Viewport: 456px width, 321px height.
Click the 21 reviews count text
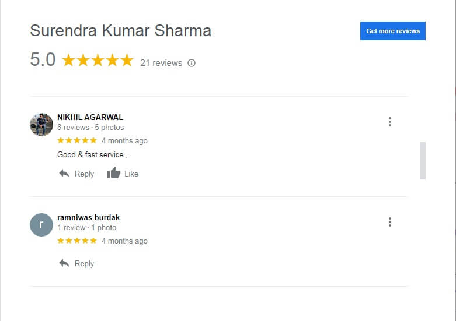(161, 63)
